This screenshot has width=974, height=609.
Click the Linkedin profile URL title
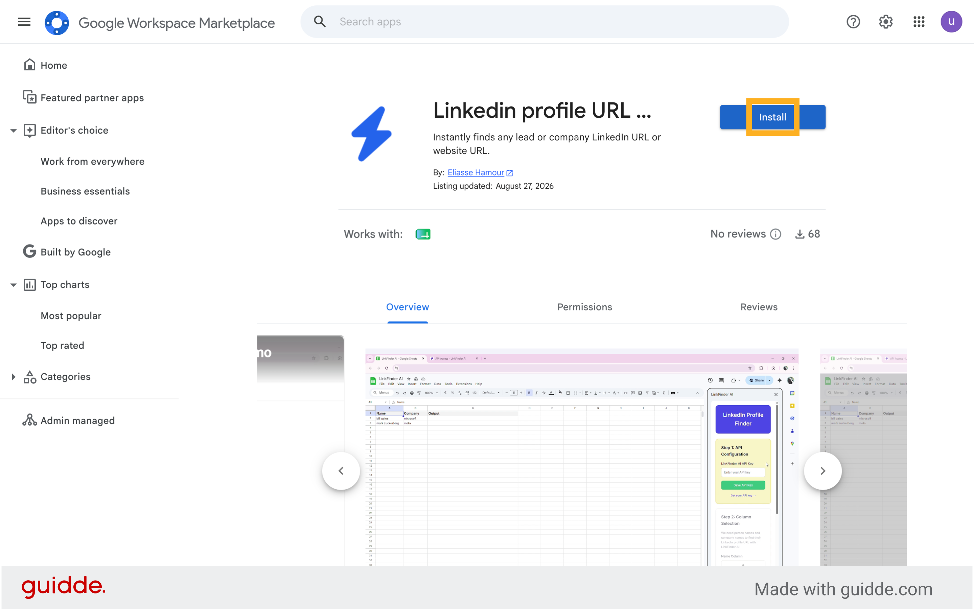pos(542,110)
